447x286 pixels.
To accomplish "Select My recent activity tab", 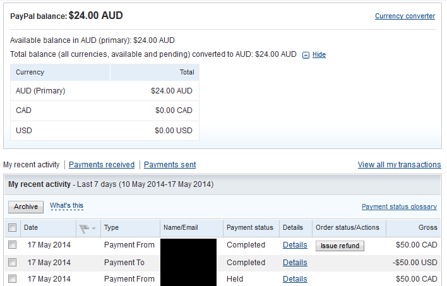I will click(32, 165).
